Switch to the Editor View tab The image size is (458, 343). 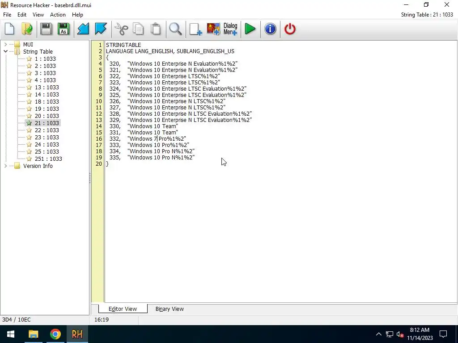123,309
